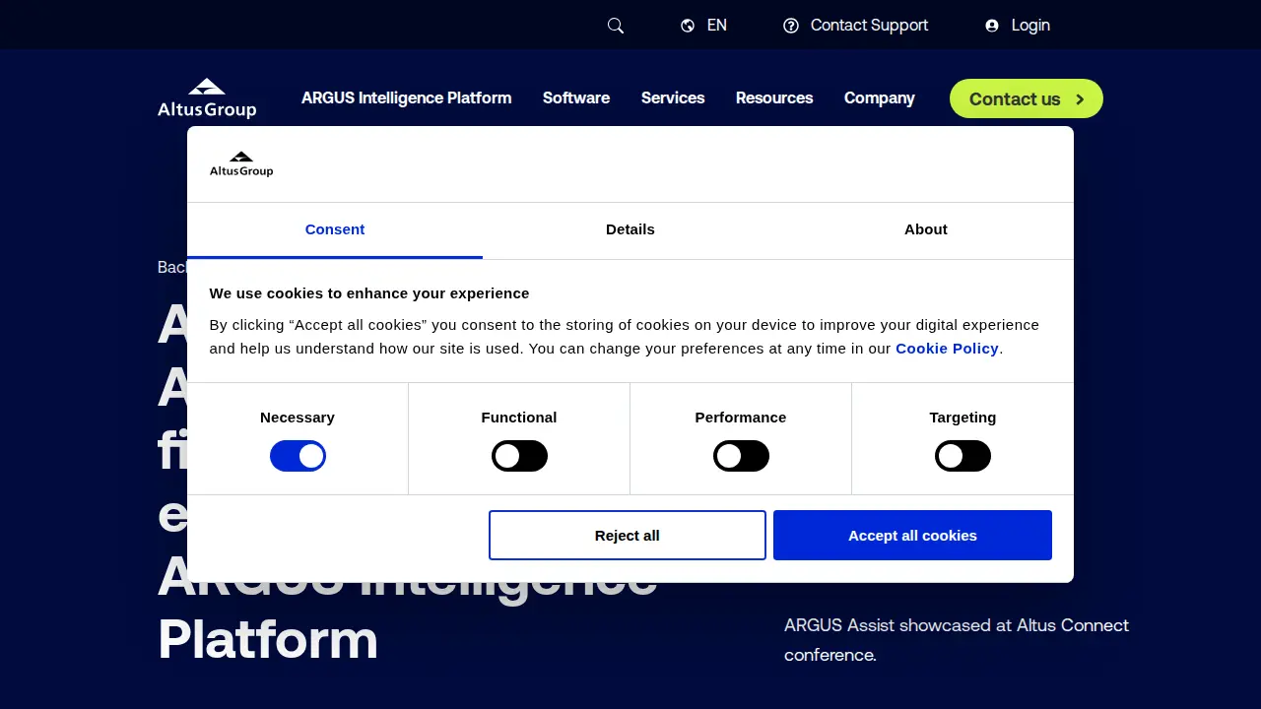Click the Login user icon
Screen dimensions: 1261x709
(992, 26)
